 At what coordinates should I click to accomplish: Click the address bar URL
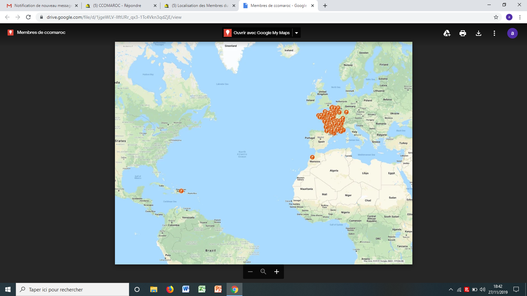(114, 17)
